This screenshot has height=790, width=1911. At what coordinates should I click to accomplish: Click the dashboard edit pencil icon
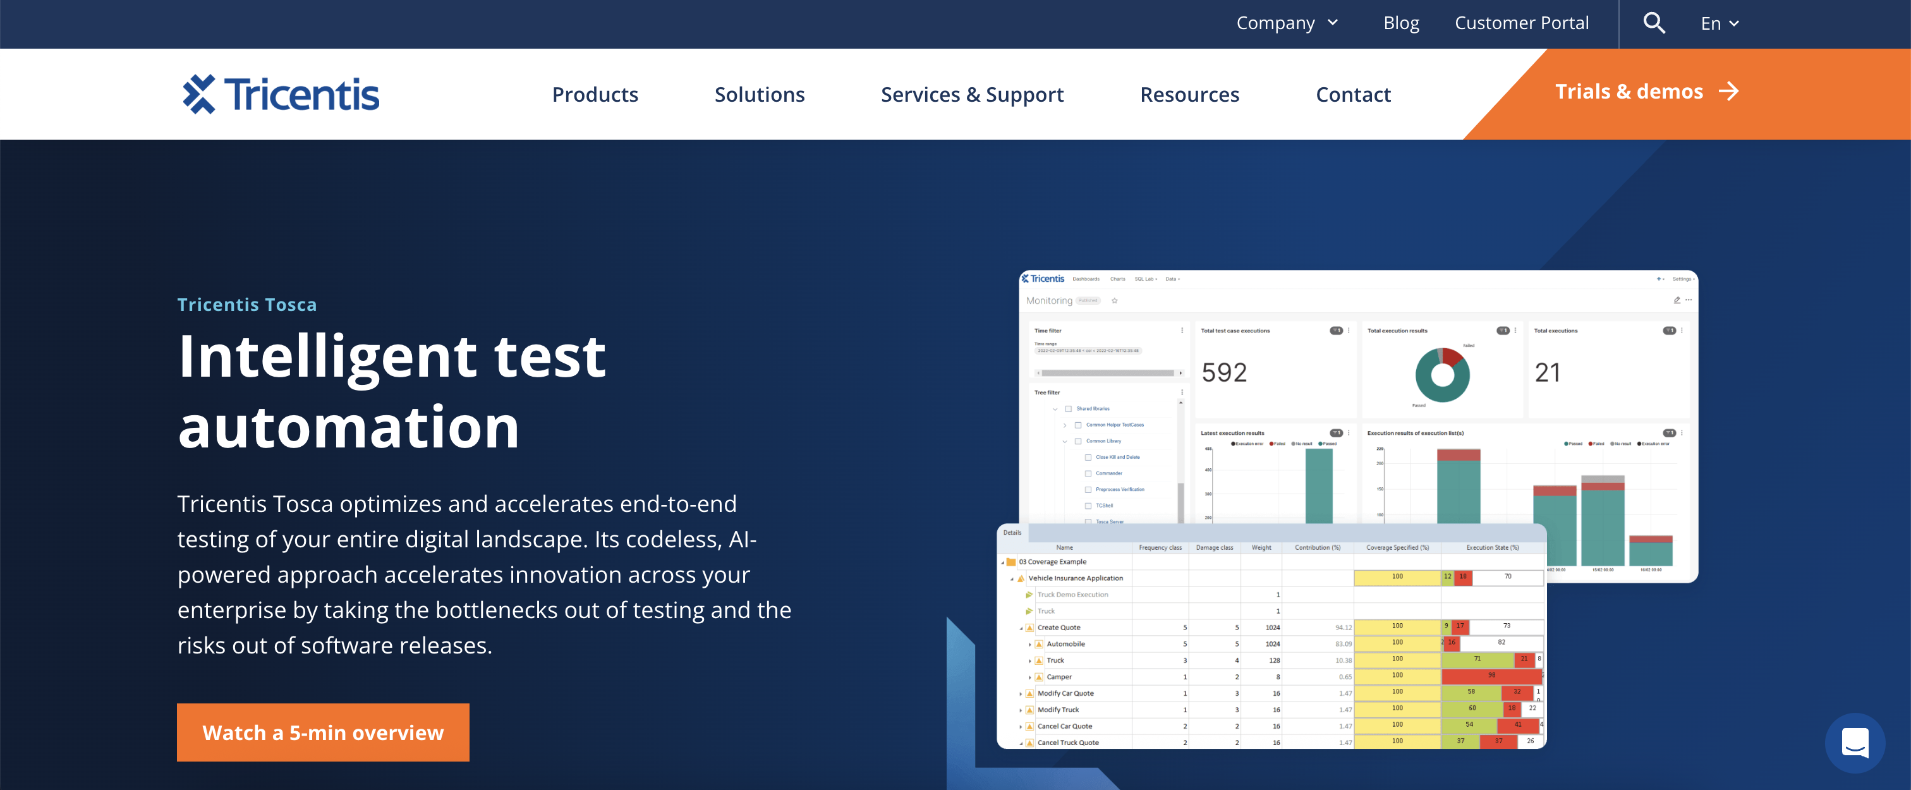(x=1677, y=300)
